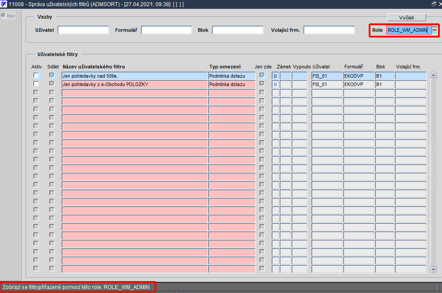The image size is (442, 293).
Task: Click FIS_01 user cell in the second row
Action: (x=327, y=84)
